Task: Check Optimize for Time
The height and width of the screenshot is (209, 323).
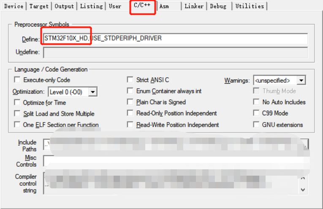Action: click(17, 102)
